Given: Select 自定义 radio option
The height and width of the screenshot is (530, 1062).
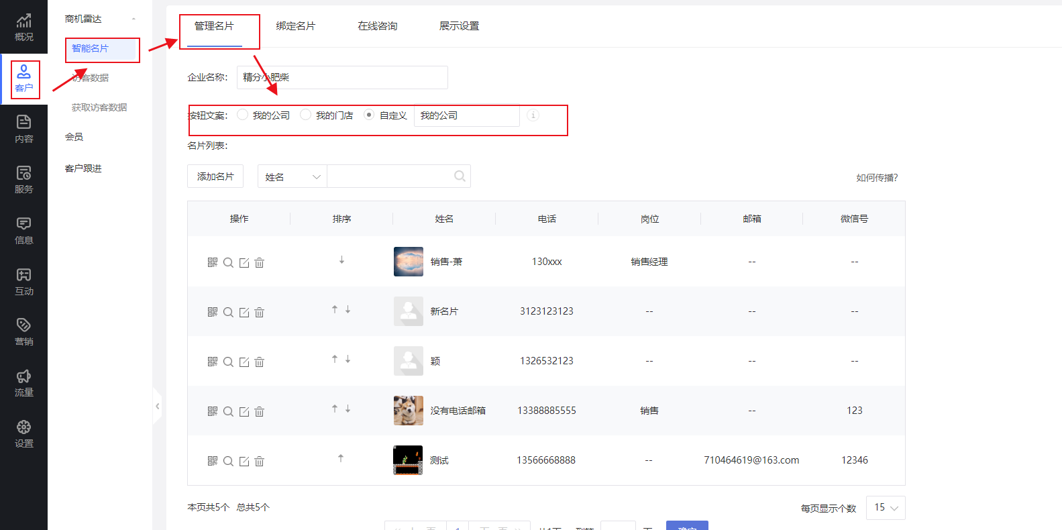Looking at the screenshot, I should pos(369,115).
